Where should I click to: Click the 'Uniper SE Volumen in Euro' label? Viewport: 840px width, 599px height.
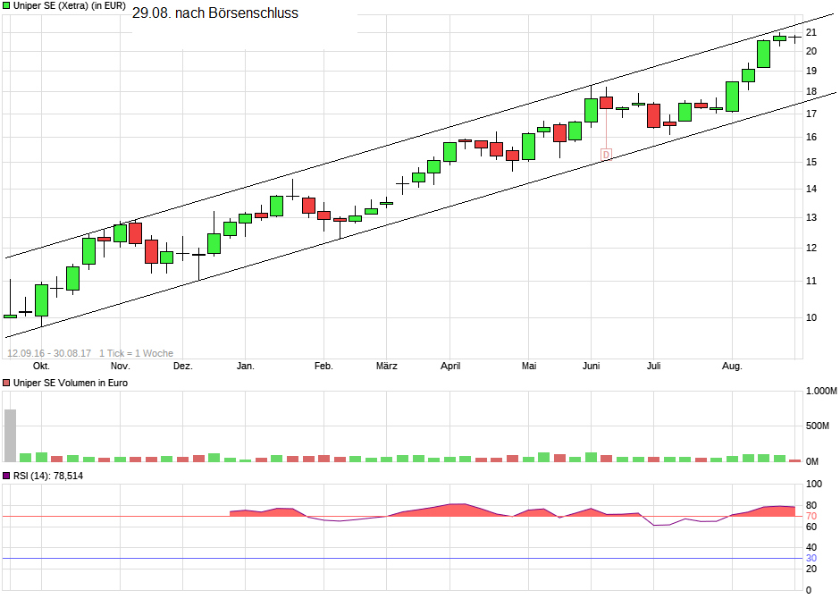tap(71, 383)
